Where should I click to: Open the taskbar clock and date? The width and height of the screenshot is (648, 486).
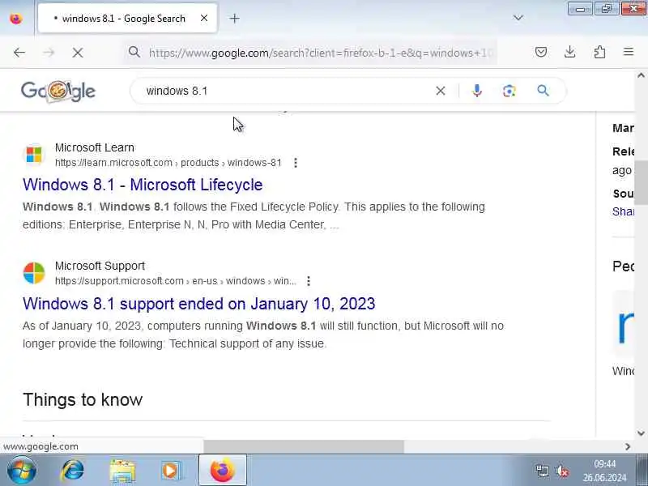pos(604,471)
